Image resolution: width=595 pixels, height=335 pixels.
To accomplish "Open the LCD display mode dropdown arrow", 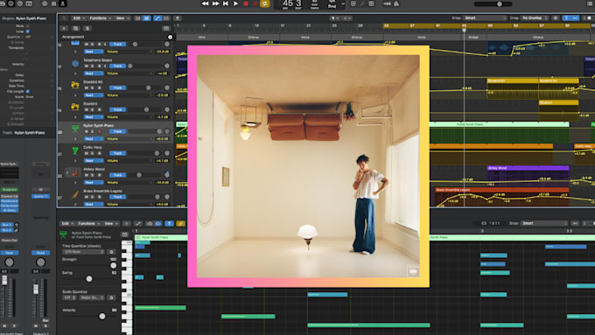I will coord(343,3).
